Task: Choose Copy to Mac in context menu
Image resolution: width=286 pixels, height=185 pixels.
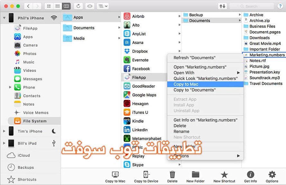Action: (205, 84)
